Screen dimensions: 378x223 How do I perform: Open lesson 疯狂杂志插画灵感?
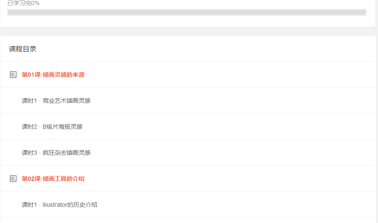188,153
